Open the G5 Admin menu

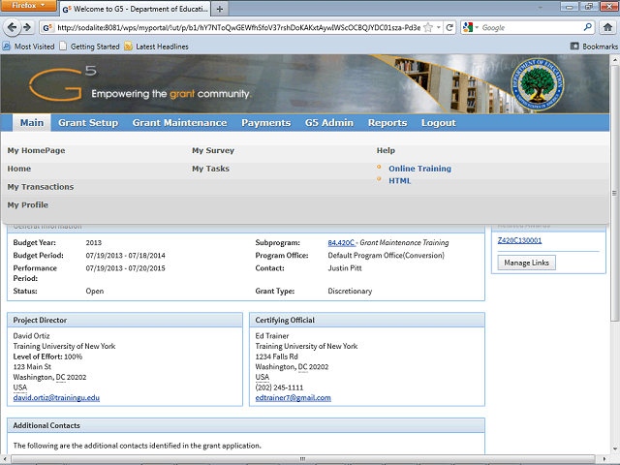click(x=329, y=123)
